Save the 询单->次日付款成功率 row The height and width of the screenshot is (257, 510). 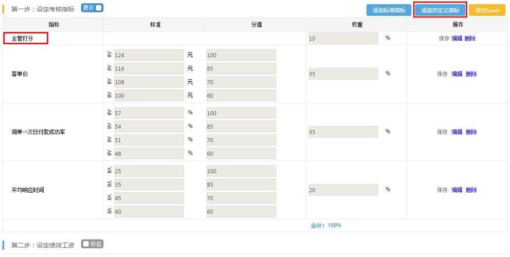(x=442, y=132)
